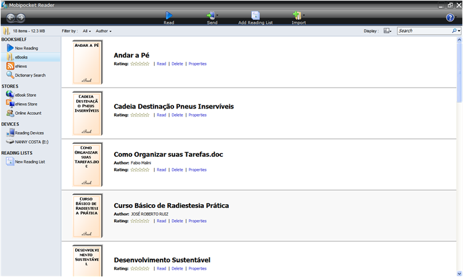Screen dimensions: 464x277
Task: Open Properties for Desenvolvimento Sustentável
Action: click(x=197, y=269)
